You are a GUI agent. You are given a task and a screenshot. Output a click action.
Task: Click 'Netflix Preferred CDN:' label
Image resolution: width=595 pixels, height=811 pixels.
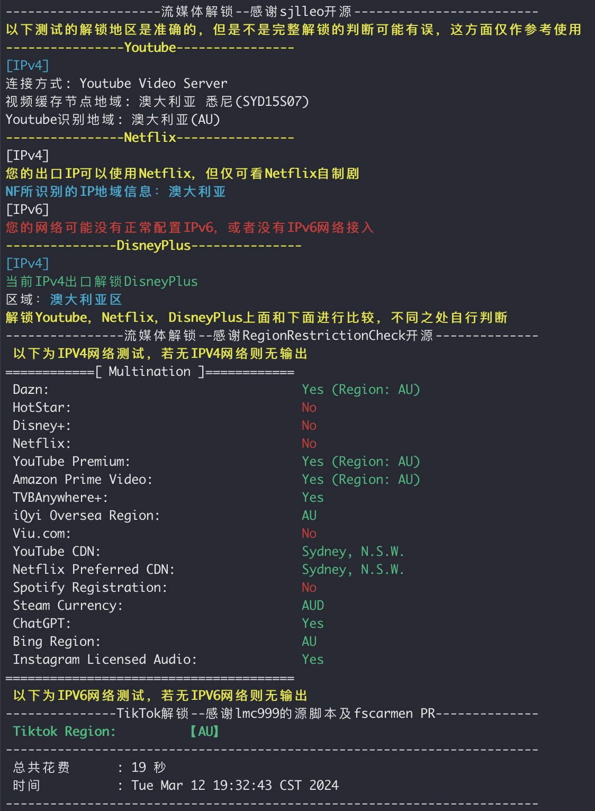pyautogui.click(x=94, y=570)
